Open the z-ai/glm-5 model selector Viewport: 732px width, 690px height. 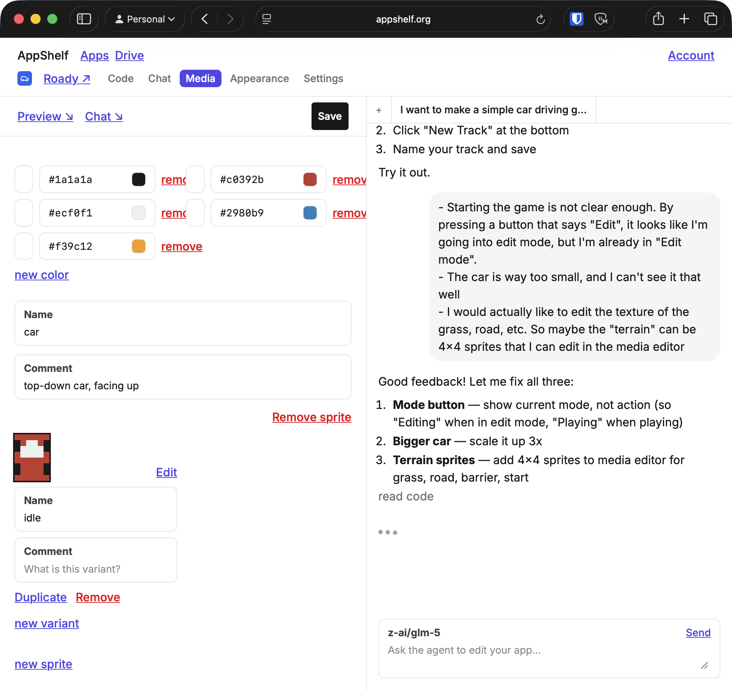point(414,633)
